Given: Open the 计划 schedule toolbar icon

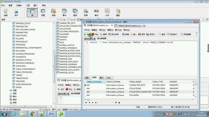Looking at the screenshot, I should coord(107,12).
